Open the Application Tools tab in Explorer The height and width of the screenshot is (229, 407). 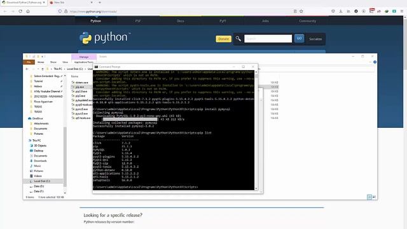[83, 62]
